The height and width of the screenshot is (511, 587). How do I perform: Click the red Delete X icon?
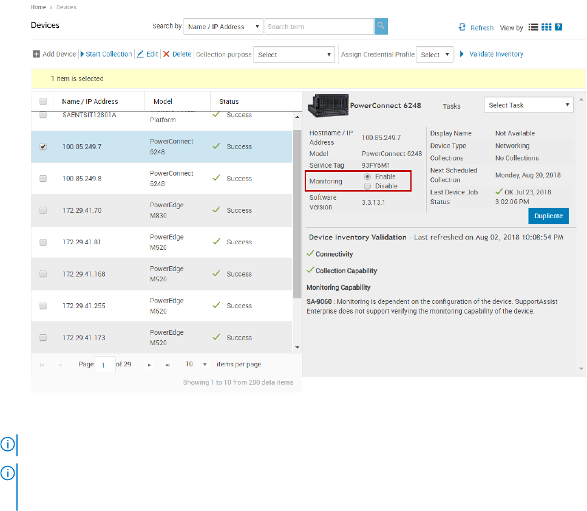[x=166, y=54]
